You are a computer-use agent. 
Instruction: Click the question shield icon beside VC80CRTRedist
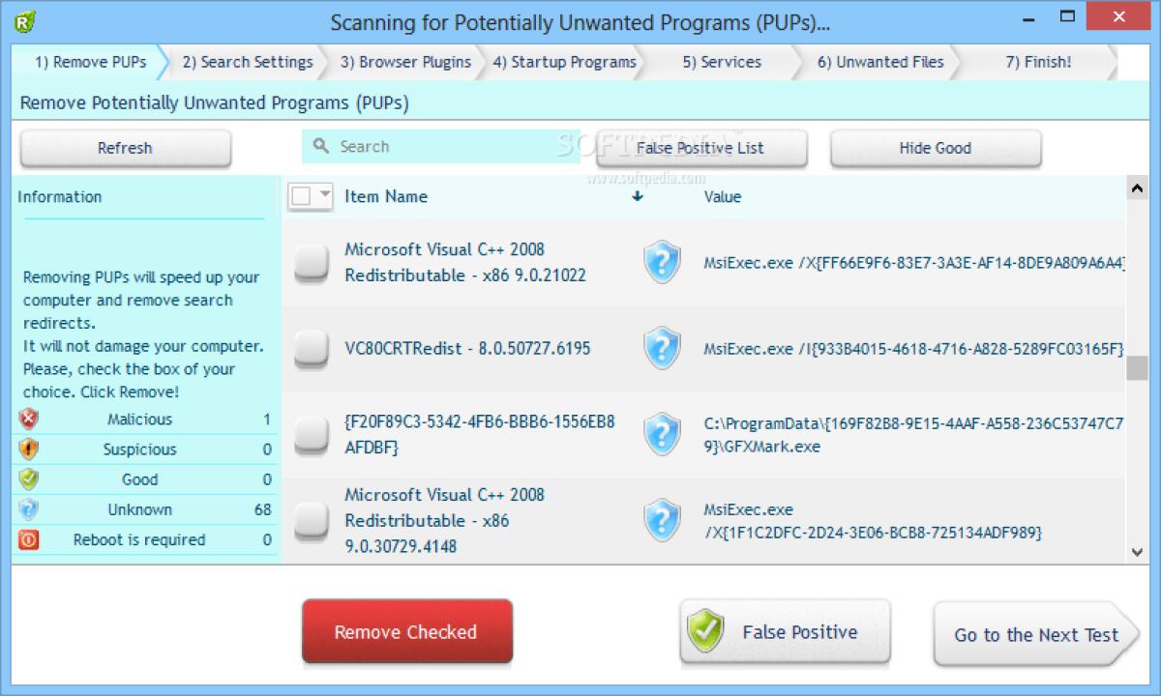point(662,348)
